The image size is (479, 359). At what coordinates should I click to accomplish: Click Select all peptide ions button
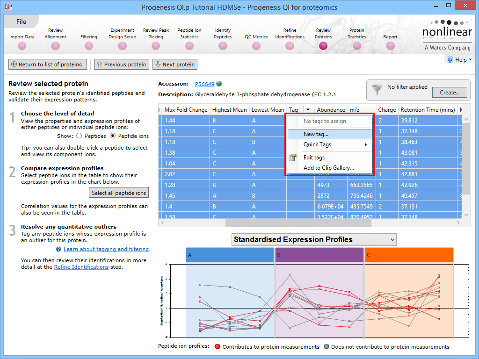(119, 193)
